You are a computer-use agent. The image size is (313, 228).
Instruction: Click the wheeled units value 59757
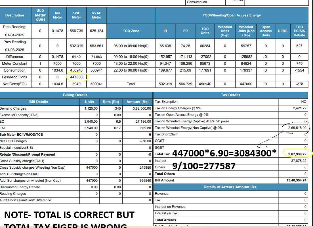coord(246,46)
